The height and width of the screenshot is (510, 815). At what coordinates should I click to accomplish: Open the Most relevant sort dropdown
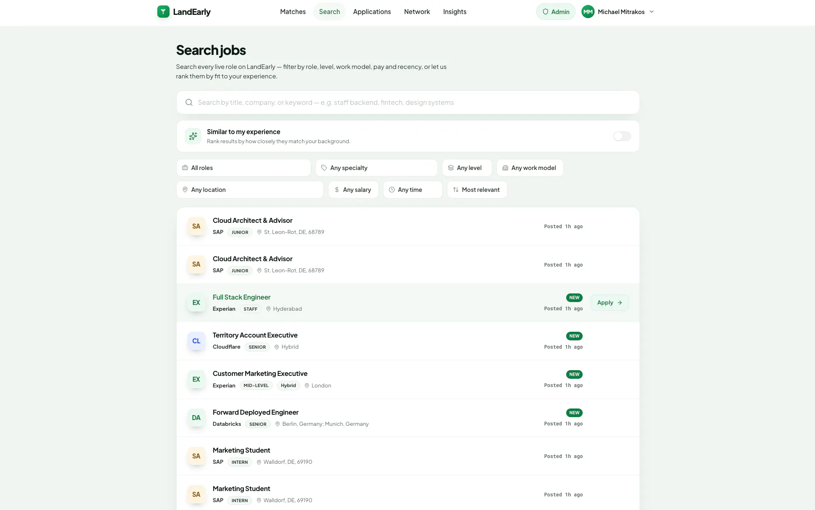[477, 190]
